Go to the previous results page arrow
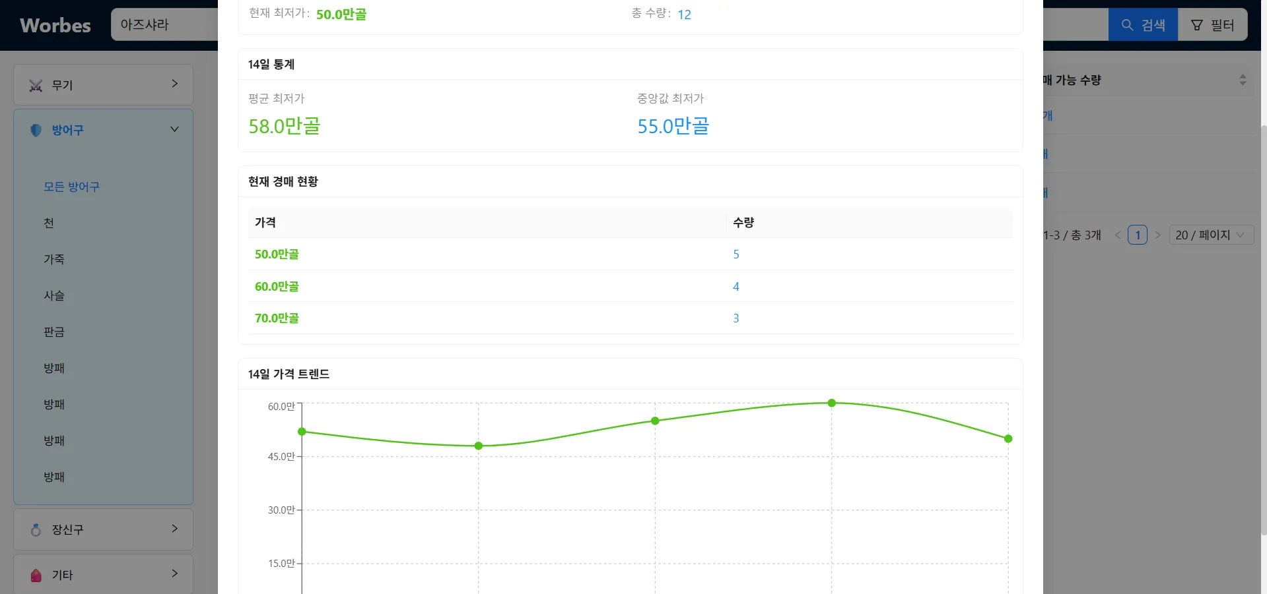 pyautogui.click(x=1118, y=235)
